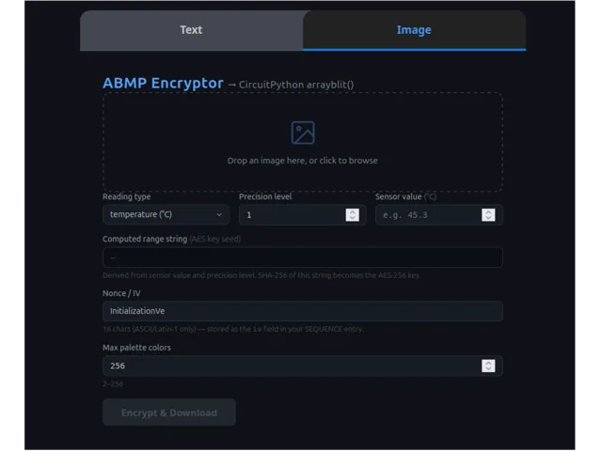Switch to the Text tab
Image resolution: width=602 pixels, height=451 pixels.
click(191, 30)
